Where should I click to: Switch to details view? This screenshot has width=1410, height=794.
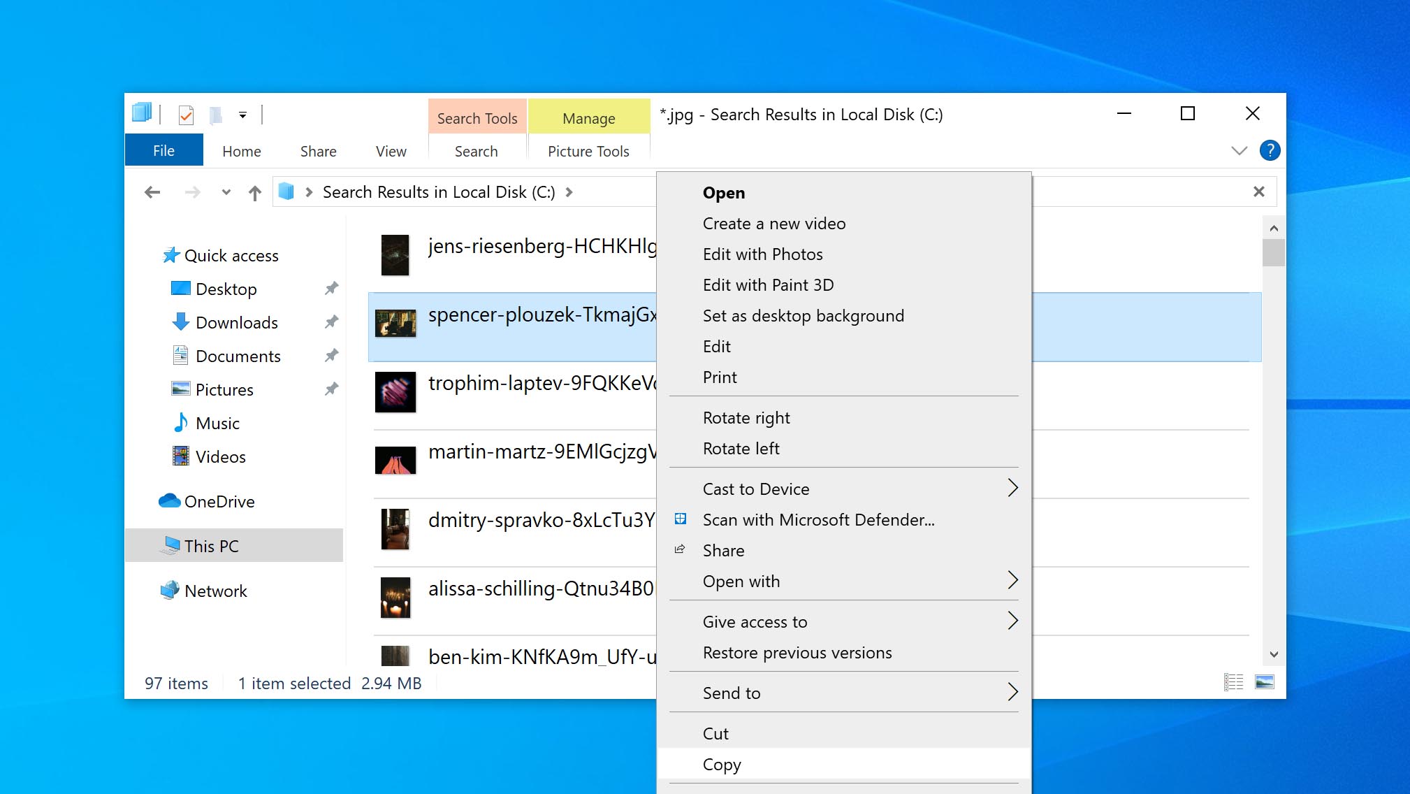[x=1234, y=681]
